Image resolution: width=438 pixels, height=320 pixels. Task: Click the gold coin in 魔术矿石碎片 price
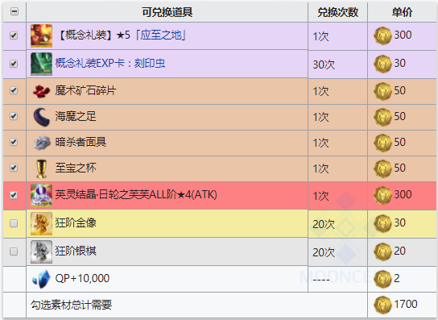(x=382, y=91)
